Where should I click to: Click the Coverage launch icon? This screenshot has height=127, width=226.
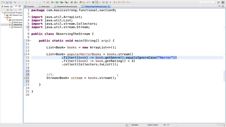click(x=61, y=2)
